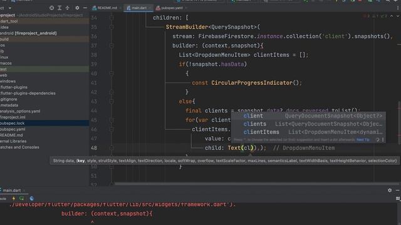Hide the run panel with minus icon
The image size is (401, 225).
(398, 190)
